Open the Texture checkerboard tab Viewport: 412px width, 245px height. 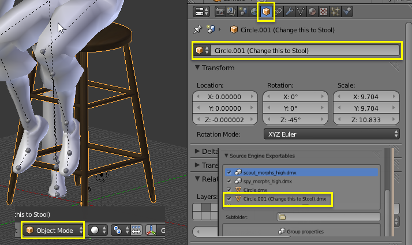pos(324,12)
